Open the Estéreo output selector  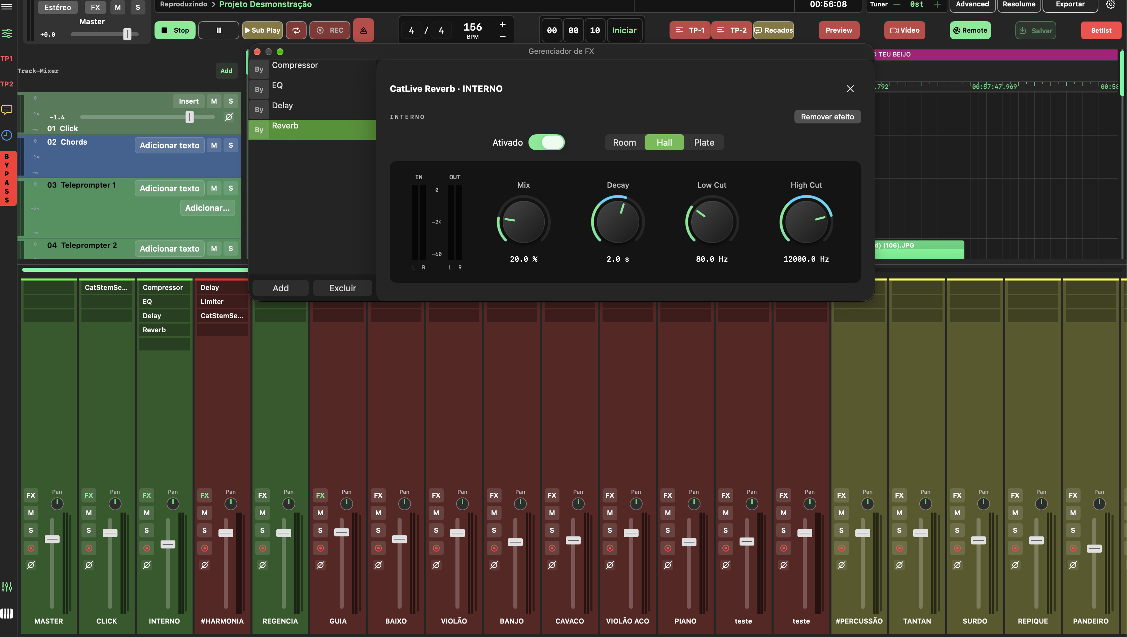57,7
